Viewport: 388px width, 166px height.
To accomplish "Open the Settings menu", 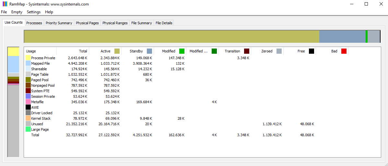I will (34, 12).
